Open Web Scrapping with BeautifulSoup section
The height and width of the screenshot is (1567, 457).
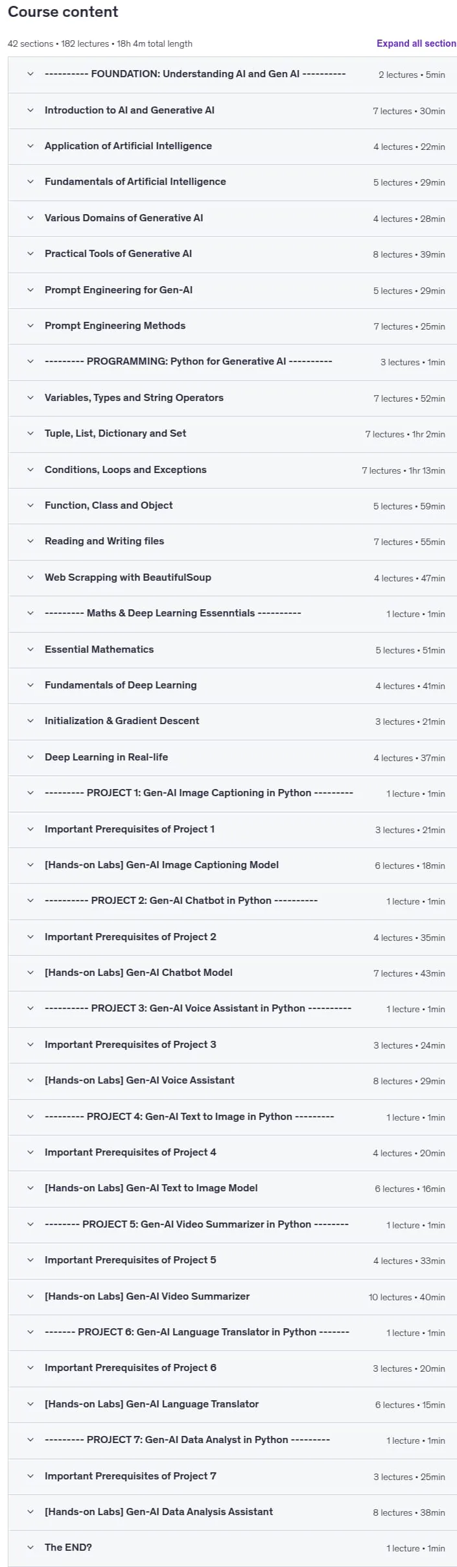(232, 577)
